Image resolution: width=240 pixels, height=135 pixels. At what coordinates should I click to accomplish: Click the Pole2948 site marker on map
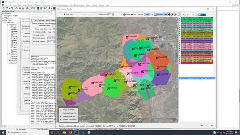point(142,72)
